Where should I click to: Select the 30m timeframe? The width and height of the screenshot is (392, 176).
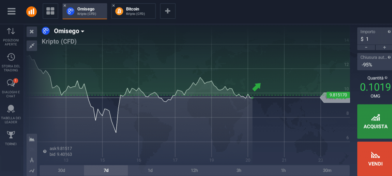coord(327,170)
